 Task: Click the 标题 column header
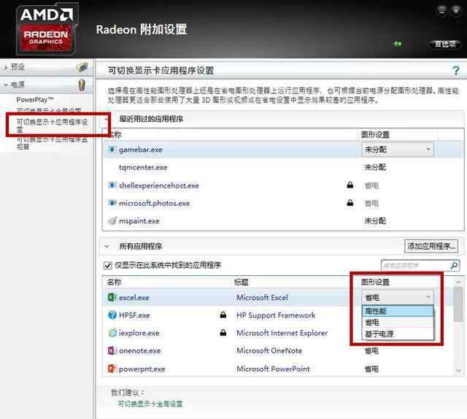(242, 282)
